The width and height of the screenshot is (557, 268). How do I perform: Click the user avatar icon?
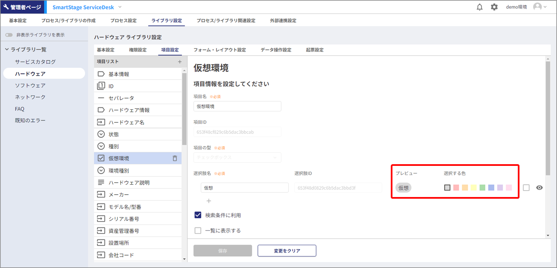[x=537, y=7]
